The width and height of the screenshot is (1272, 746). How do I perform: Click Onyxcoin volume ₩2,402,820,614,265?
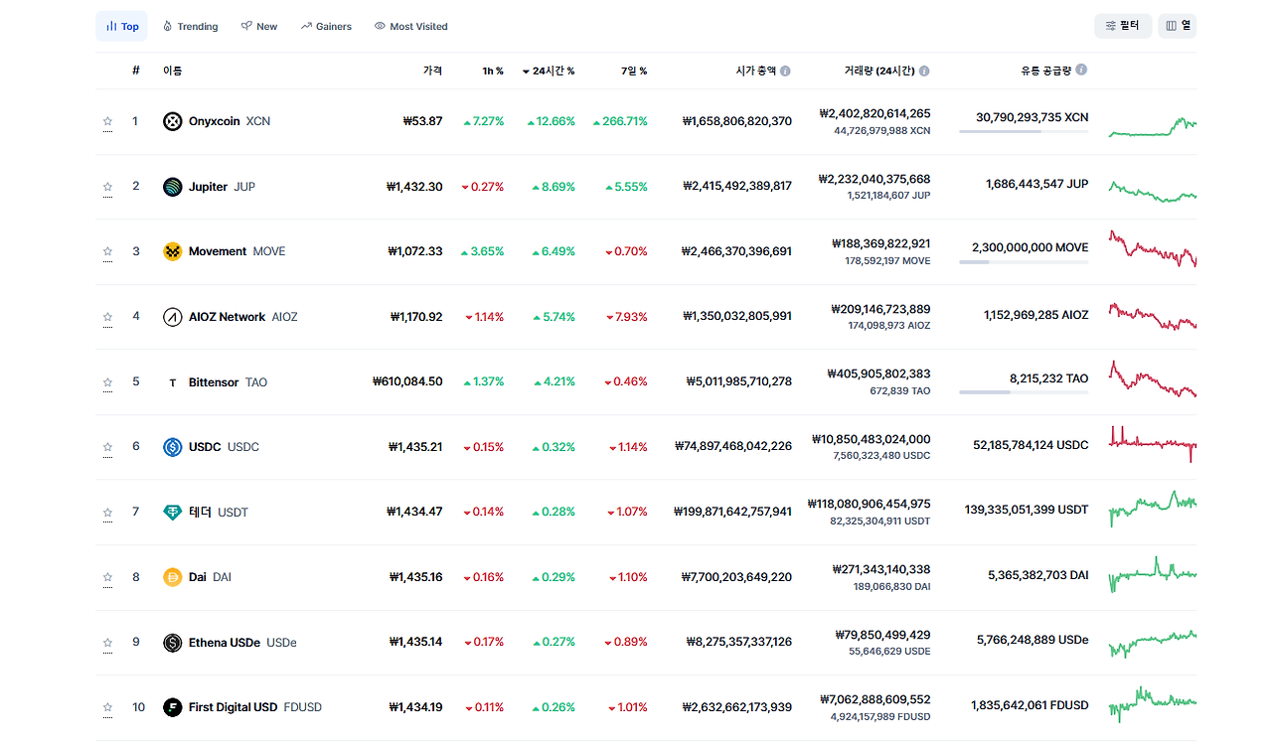pos(875,113)
